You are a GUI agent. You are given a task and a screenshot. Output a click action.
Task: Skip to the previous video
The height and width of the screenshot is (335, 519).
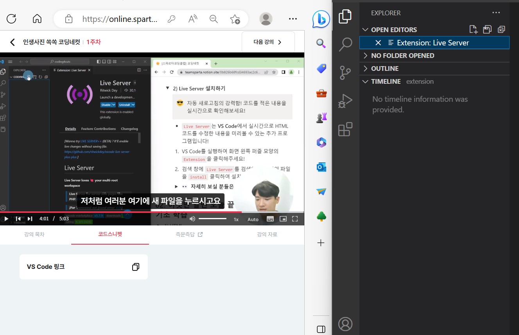click(x=18, y=219)
